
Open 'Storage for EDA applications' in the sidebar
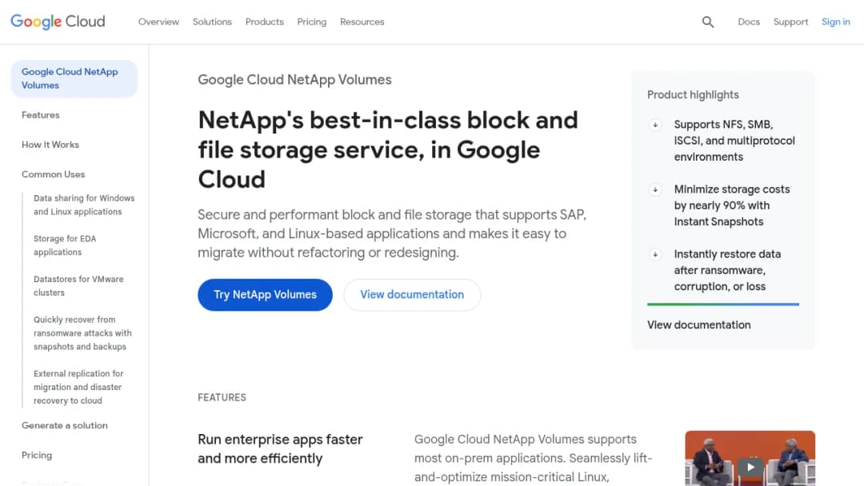65,245
